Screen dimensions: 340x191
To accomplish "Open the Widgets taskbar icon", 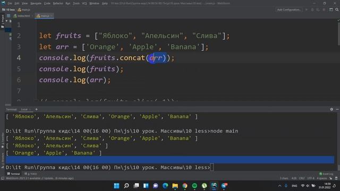I will pos(146,186).
